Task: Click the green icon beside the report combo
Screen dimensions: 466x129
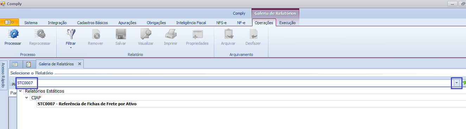Action: pos(464,83)
